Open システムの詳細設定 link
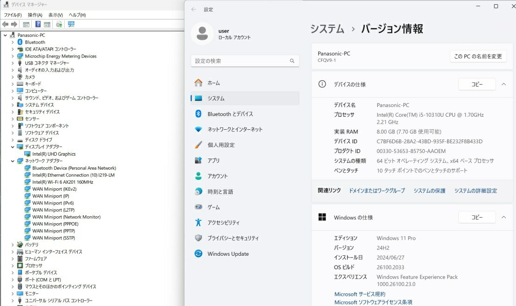Viewport: 516px width, 306px height. point(475,191)
